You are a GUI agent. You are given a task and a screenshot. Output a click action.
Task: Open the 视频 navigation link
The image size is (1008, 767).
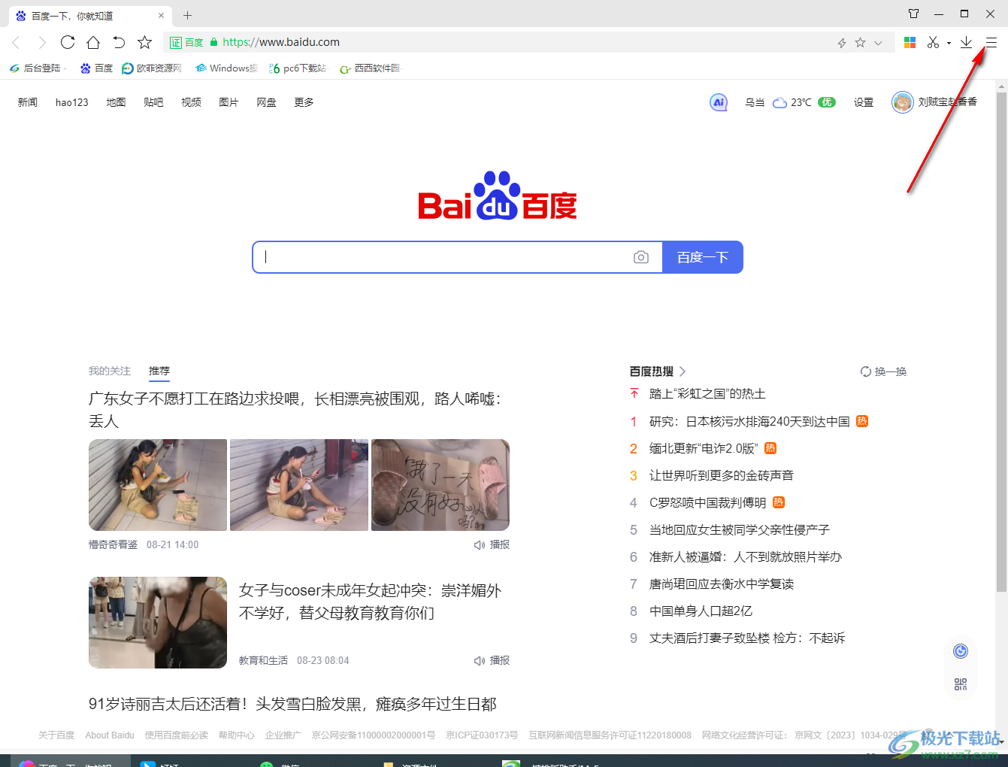[191, 102]
